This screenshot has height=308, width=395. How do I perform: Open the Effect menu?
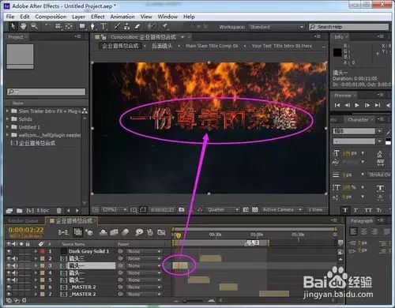(98, 17)
